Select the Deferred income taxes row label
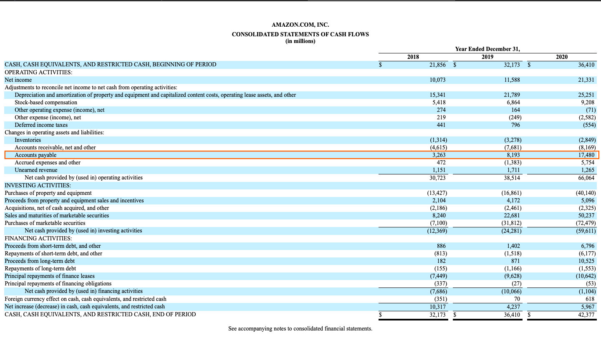Image resolution: width=601 pixels, height=343 pixels. point(41,125)
